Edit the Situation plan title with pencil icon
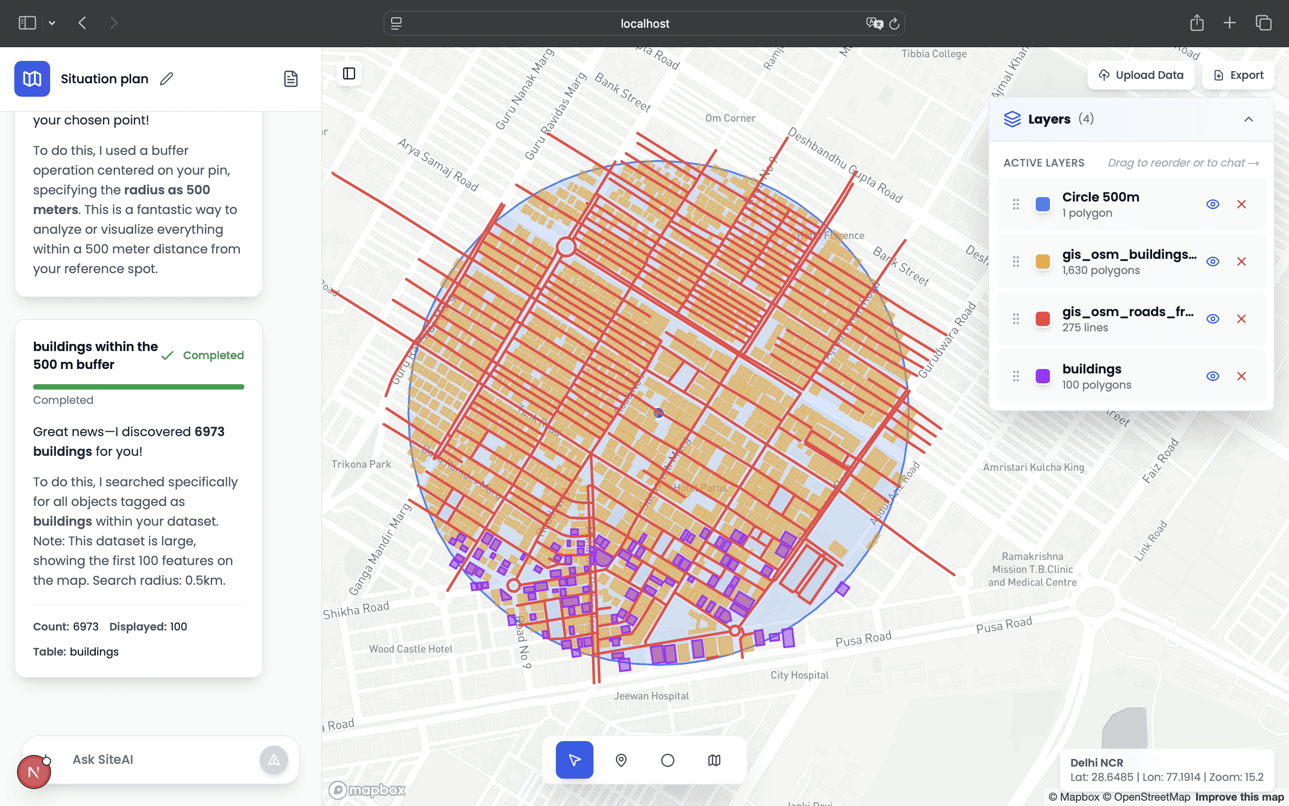This screenshot has height=806, width=1289. pyautogui.click(x=166, y=79)
